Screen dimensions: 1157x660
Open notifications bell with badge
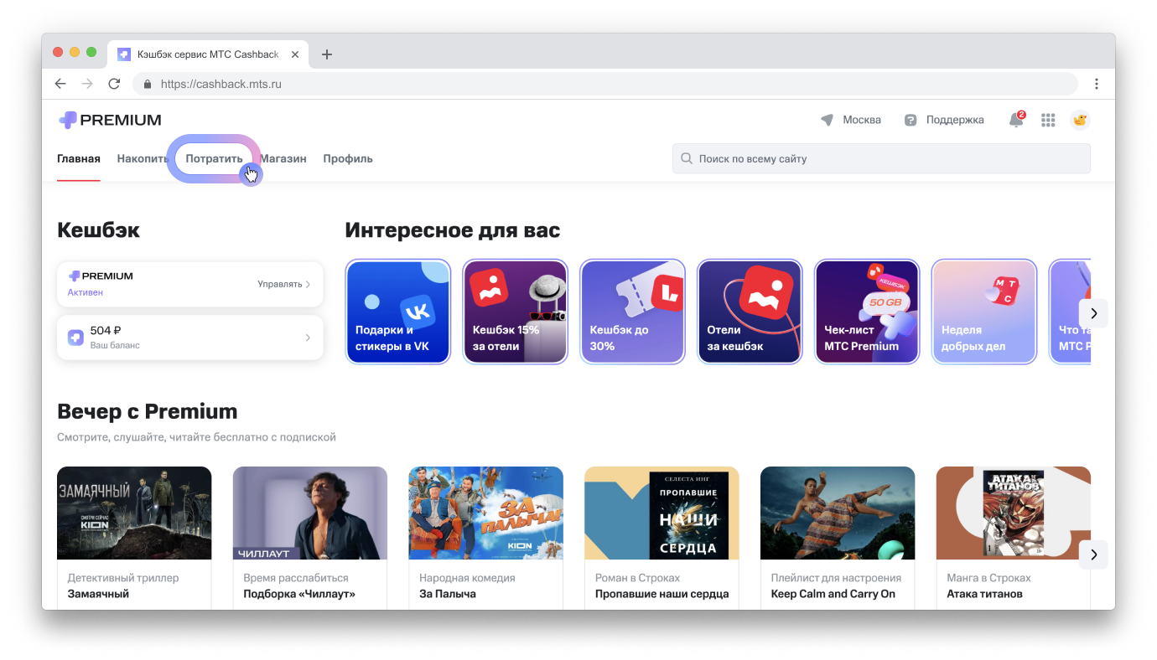click(1016, 120)
